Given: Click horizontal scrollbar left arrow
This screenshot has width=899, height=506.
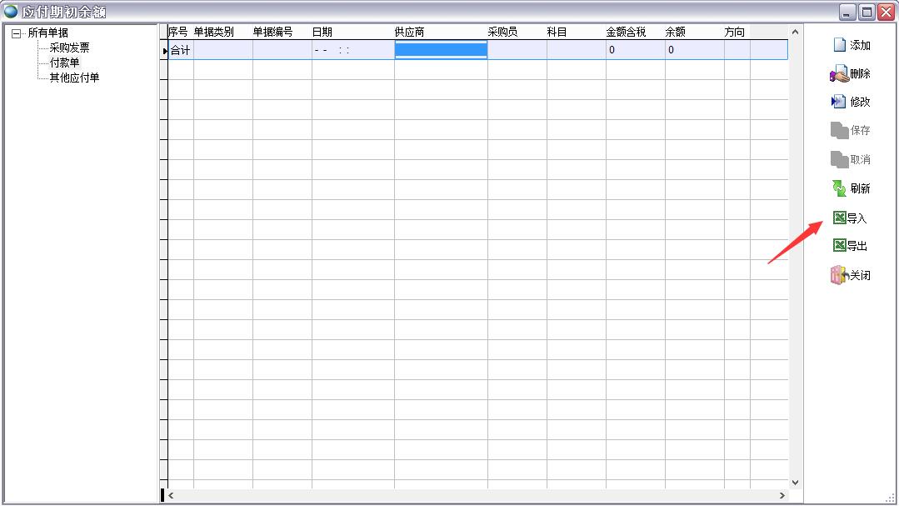Looking at the screenshot, I should (171, 495).
